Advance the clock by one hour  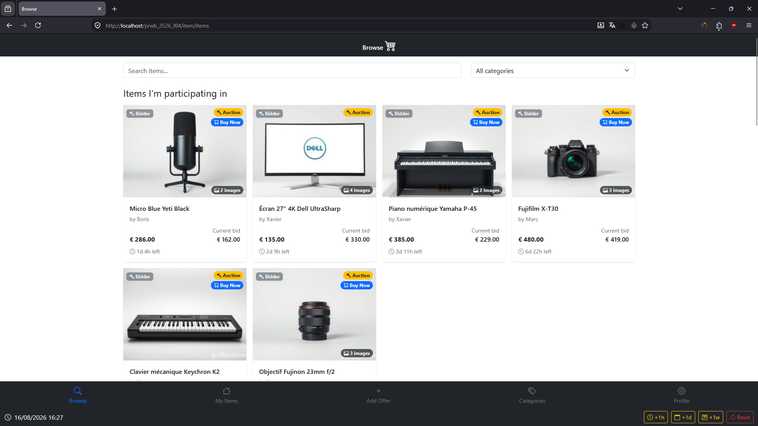click(656, 417)
